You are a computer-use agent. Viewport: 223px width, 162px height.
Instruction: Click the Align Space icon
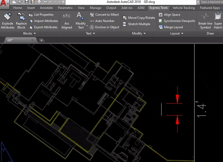[161, 14]
